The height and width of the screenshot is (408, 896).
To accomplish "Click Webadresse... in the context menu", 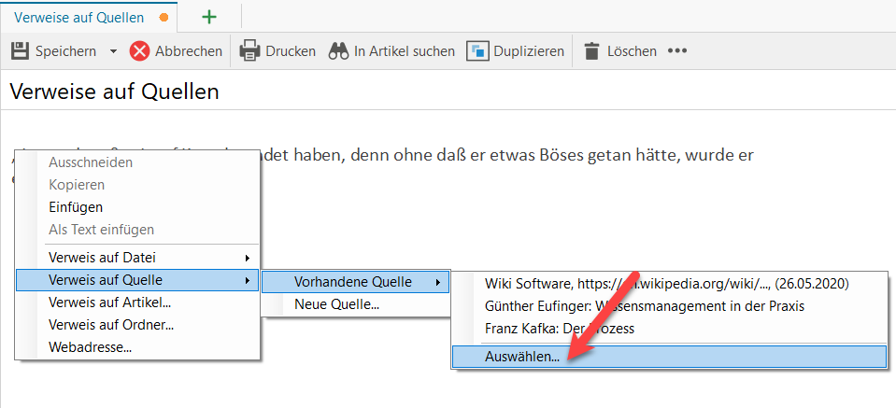I will [x=90, y=347].
